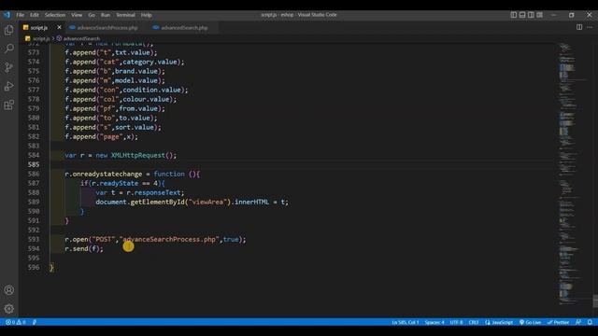
Task: Click line number 593 in gutter
Action: [34, 239]
